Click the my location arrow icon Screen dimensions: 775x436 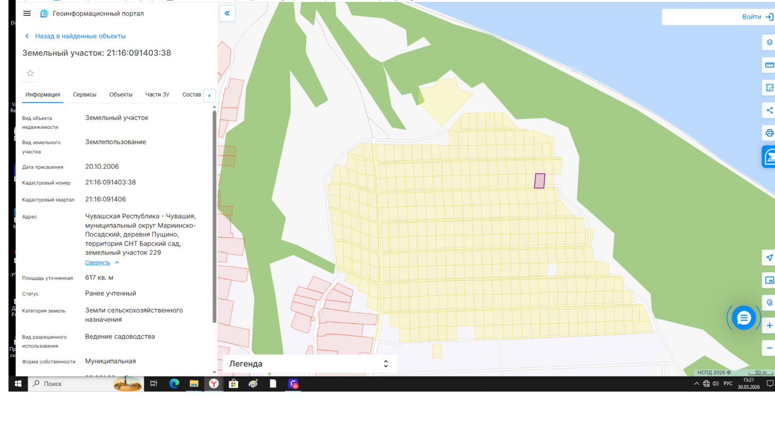coord(769,258)
